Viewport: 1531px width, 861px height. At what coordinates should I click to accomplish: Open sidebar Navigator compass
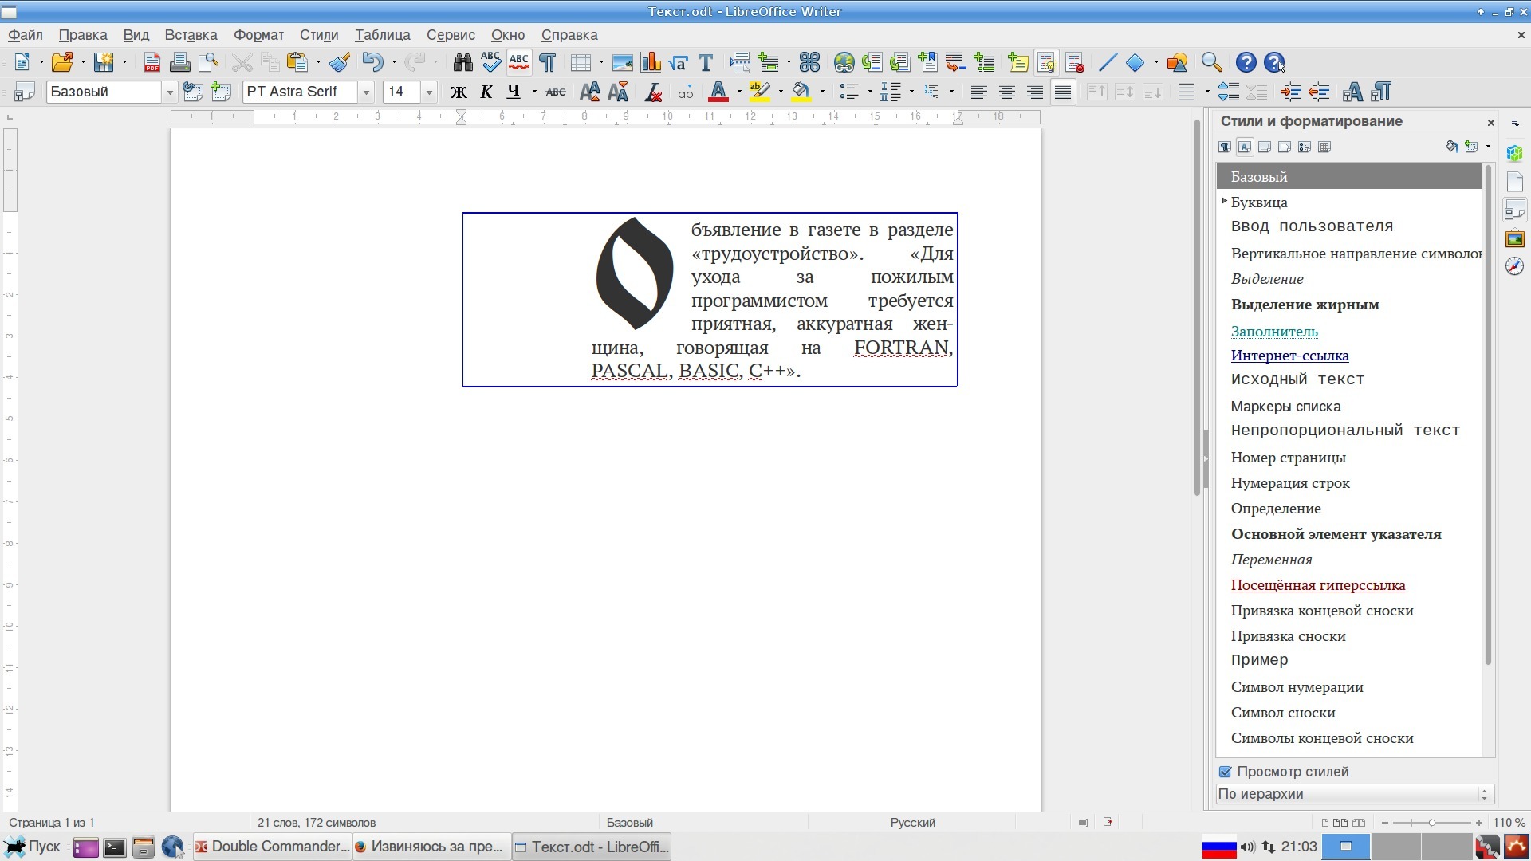1514,266
